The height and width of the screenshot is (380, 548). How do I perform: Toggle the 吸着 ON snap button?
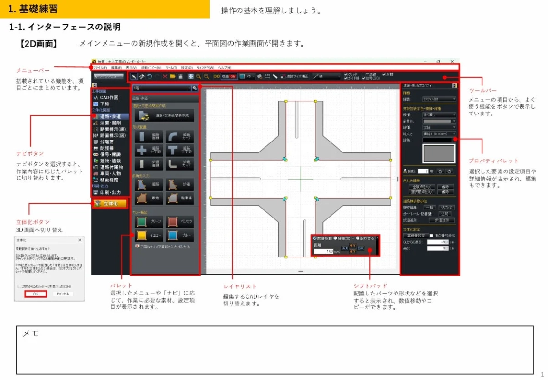229,76
